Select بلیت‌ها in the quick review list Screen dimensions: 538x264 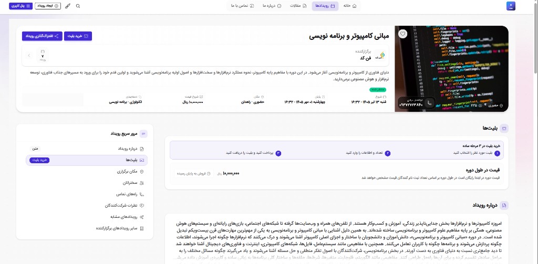click(87, 160)
